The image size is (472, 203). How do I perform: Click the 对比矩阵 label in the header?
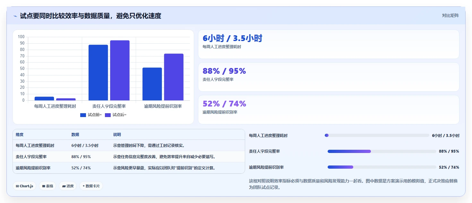click(x=450, y=15)
